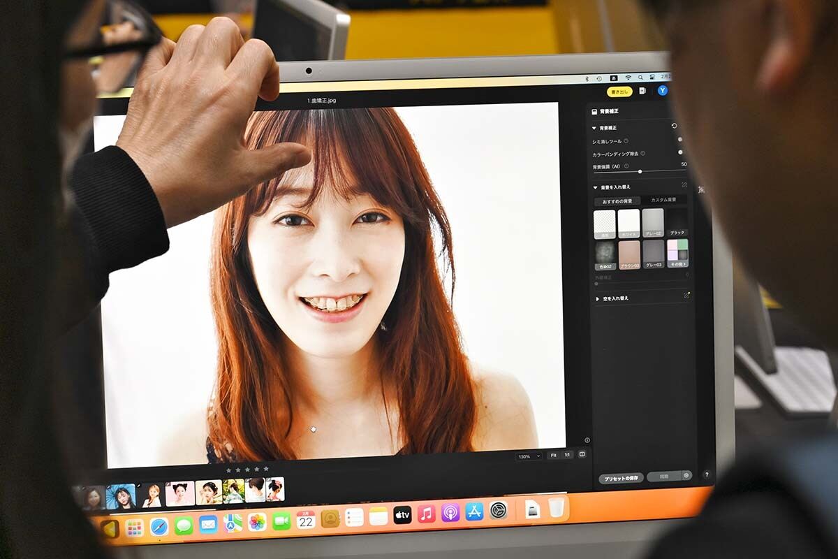
Task: Open Contacts from the Dock
Action: [x=330, y=518]
